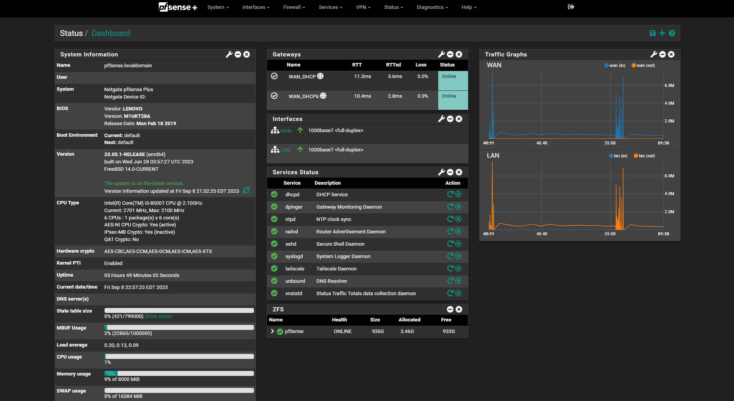Stop the dhcpd service

(458, 194)
